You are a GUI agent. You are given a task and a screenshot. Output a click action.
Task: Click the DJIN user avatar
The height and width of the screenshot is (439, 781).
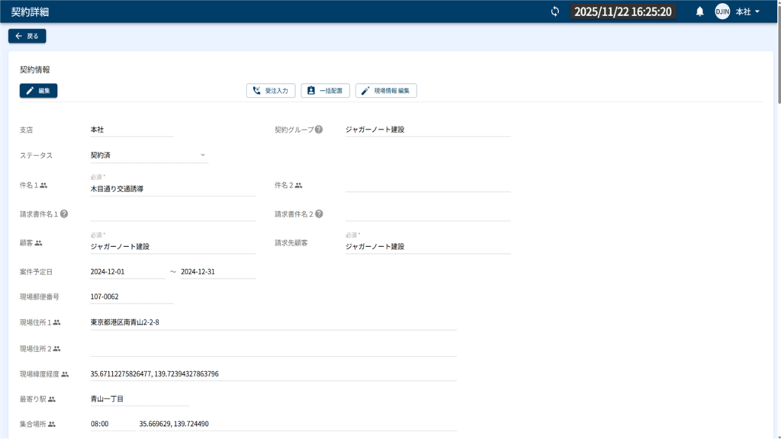(x=722, y=11)
